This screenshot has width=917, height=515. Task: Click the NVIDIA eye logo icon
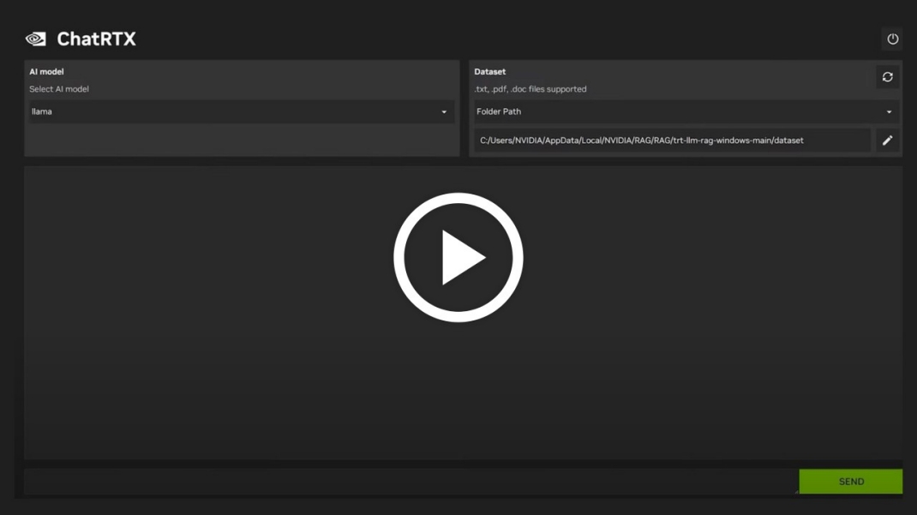(x=35, y=39)
